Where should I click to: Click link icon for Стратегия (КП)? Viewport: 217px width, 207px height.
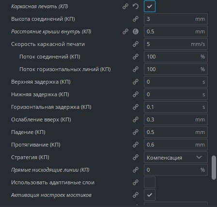[x=136, y=157]
